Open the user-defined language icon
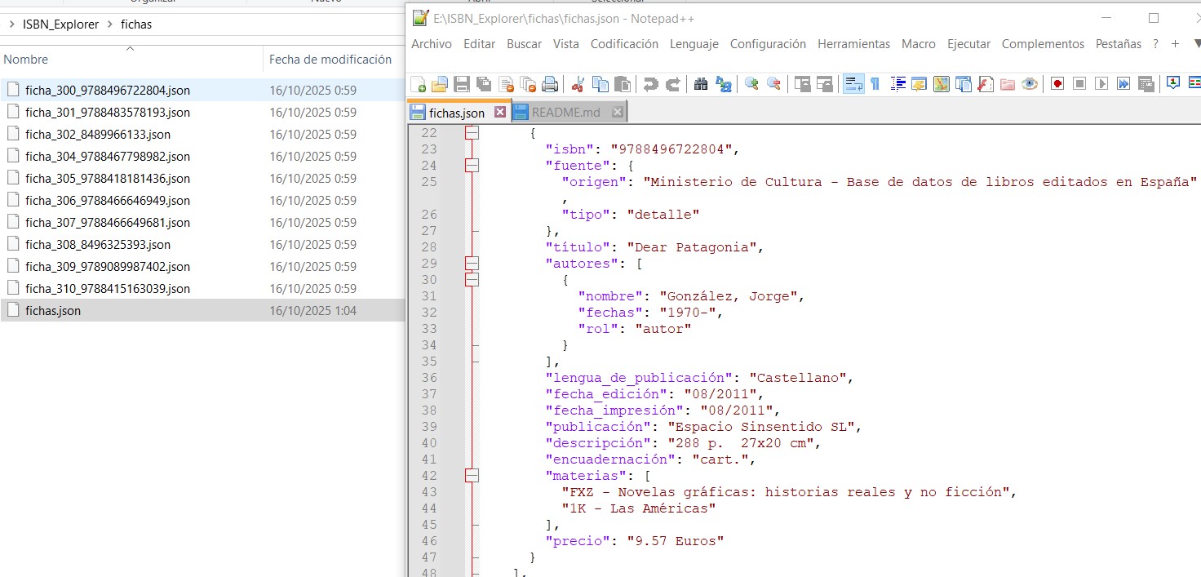 [x=920, y=83]
